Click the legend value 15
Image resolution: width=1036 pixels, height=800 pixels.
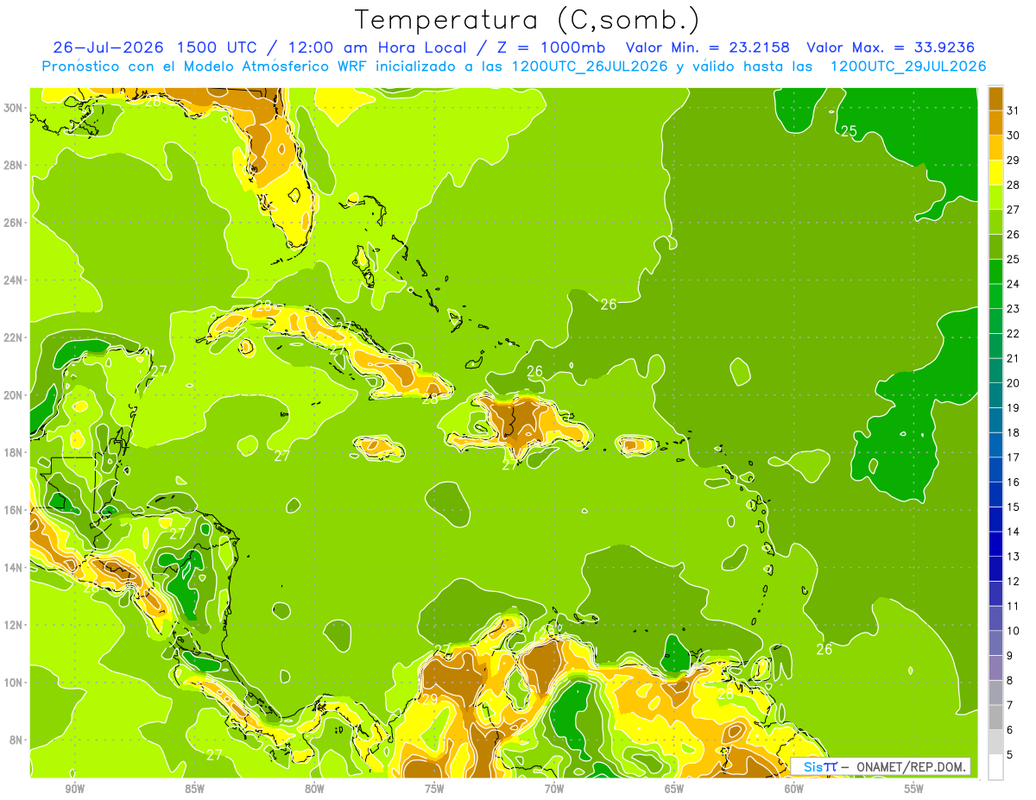pyautogui.click(x=1014, y=507)
